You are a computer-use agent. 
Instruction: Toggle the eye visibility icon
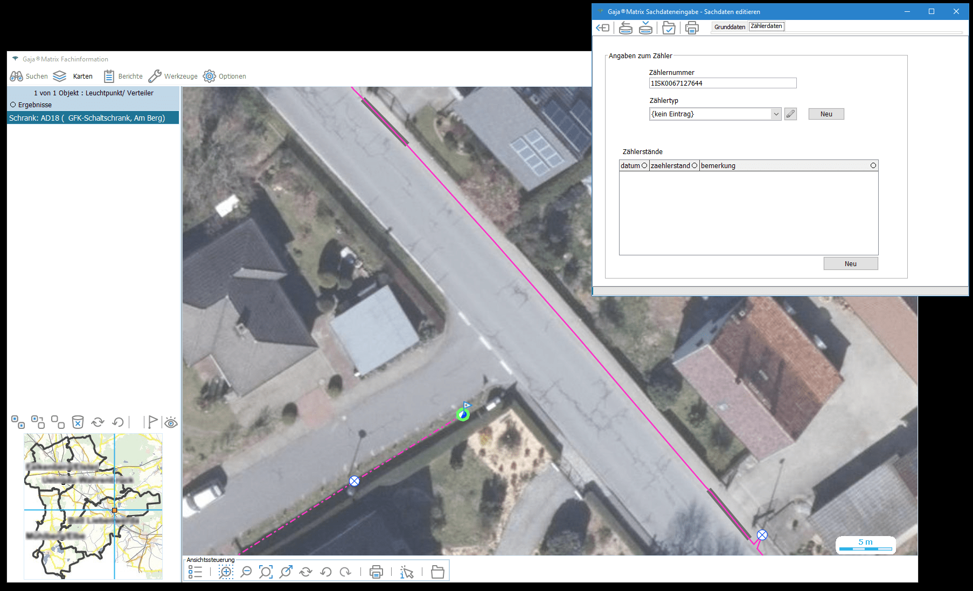(171, 422)
